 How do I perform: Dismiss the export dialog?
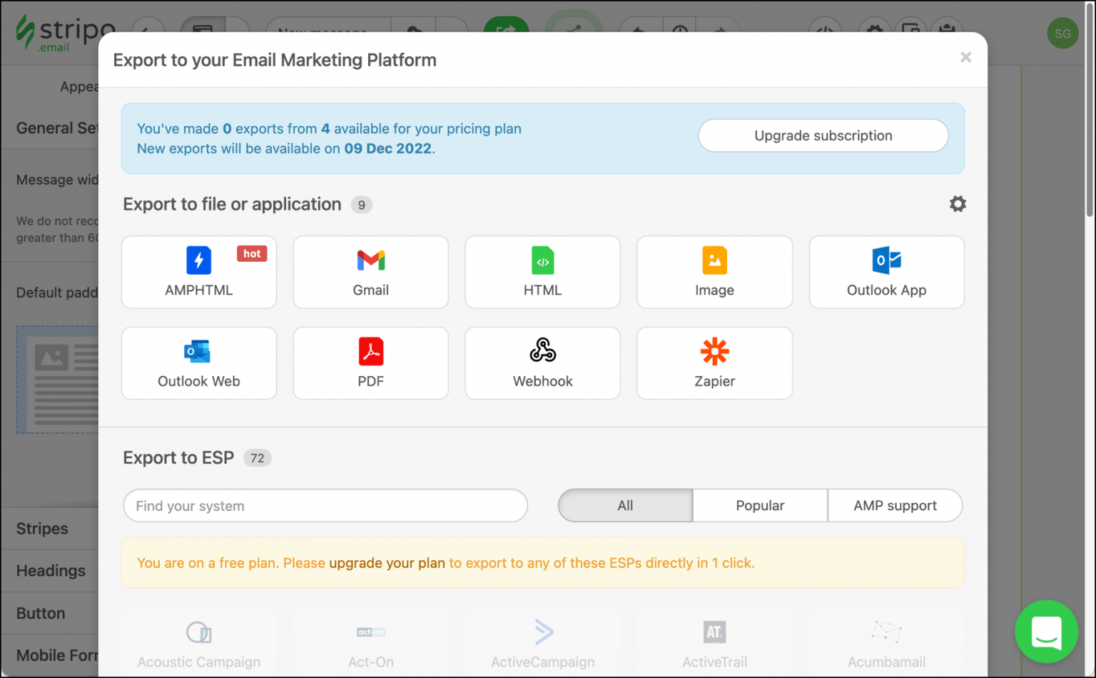tap(965, 57)
